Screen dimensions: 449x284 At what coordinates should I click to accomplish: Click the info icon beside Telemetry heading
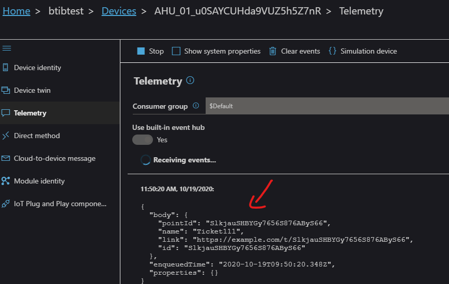190,80
